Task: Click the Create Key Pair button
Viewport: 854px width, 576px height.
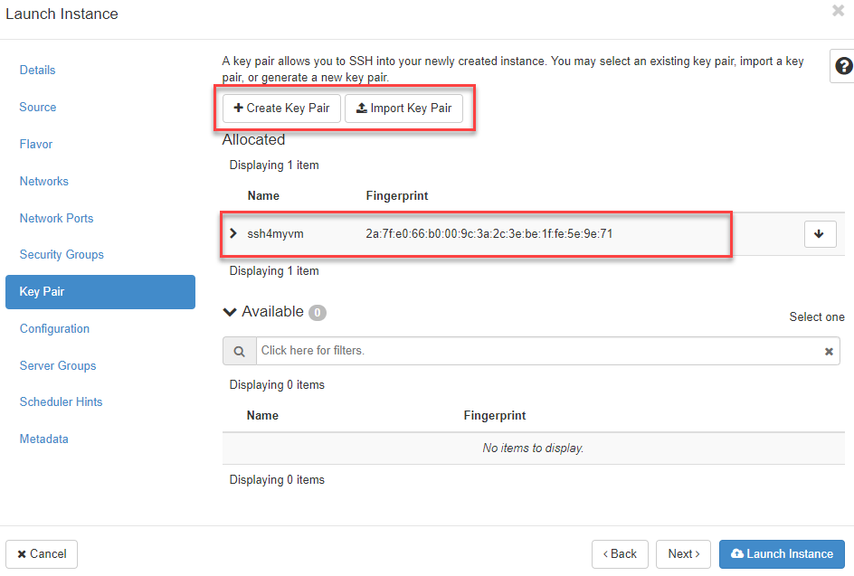Action: [281, 109]
